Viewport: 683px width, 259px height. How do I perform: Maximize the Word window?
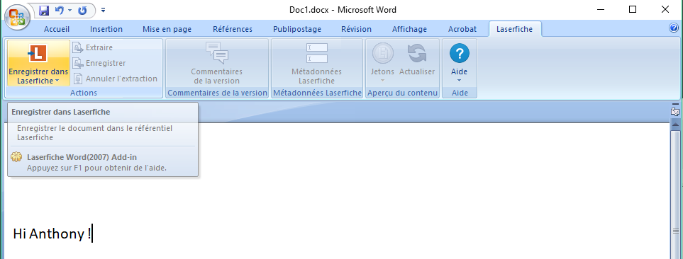coord(633,9)
